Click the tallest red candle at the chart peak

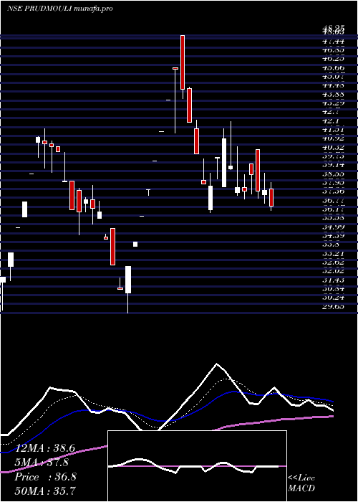pos(183,62)
